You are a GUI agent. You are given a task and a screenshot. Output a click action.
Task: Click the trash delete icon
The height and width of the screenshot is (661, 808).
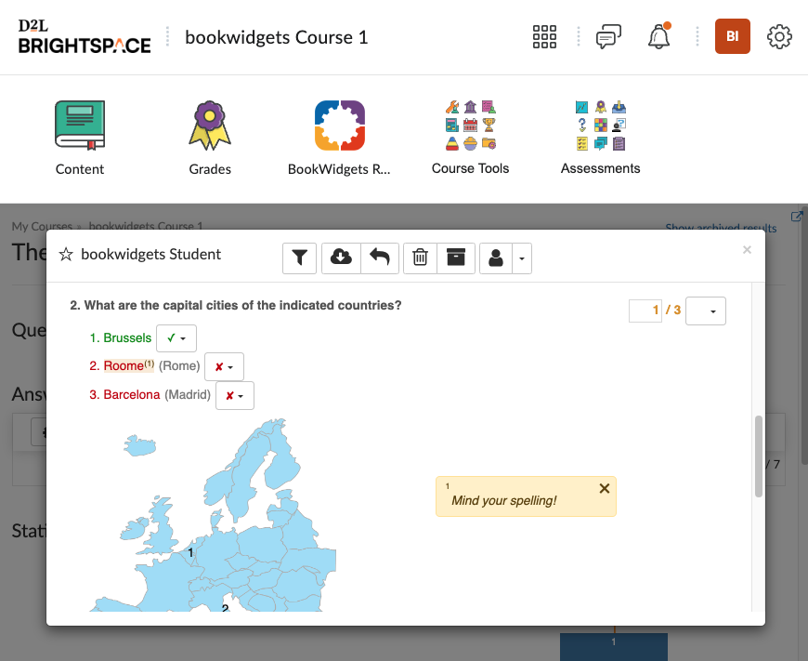(x=420, y=258)
